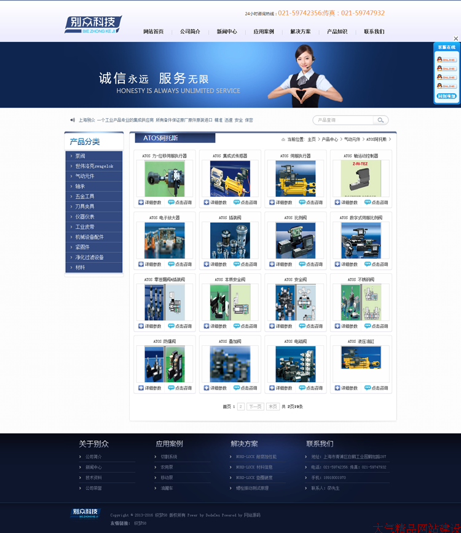Image resolution: width=461 pixels, height=533 pixels.
Task: Open 详细参数 for ATOS 防爆阀
Action: point(150,388)
